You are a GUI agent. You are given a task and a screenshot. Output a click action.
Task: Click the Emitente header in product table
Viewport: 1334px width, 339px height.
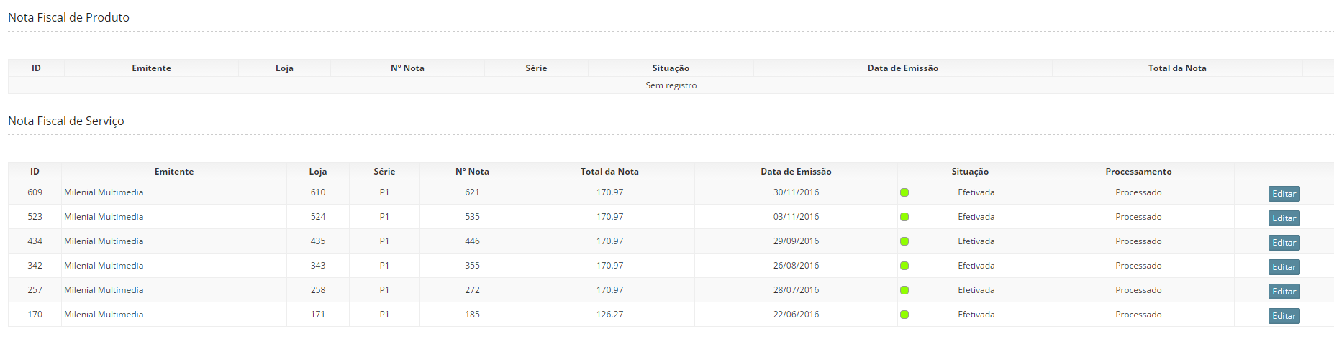[x=151, y=68]
